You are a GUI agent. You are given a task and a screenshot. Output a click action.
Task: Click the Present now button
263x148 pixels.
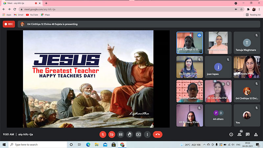pos(138,135)
